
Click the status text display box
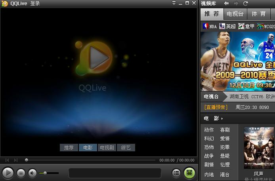pos(115,173)
